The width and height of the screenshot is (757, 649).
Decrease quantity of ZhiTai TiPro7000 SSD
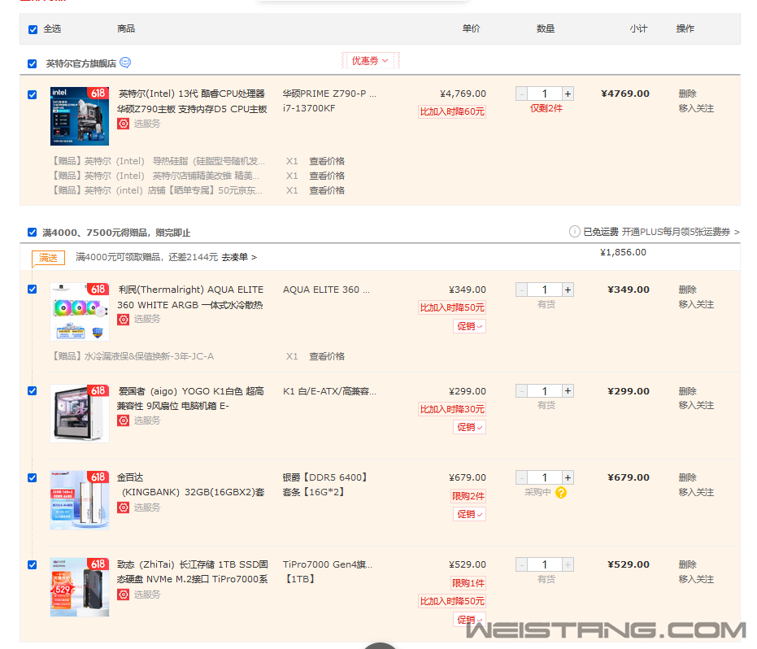[522, 564]
